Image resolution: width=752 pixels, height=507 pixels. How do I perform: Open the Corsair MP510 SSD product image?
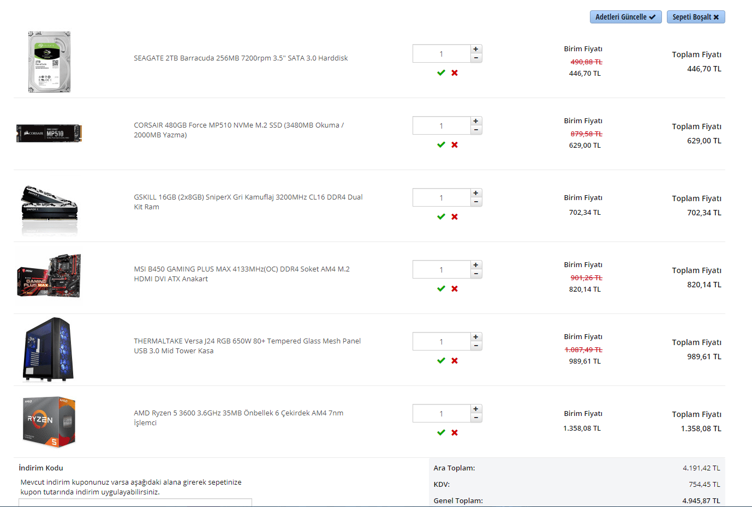coord(49,134)
